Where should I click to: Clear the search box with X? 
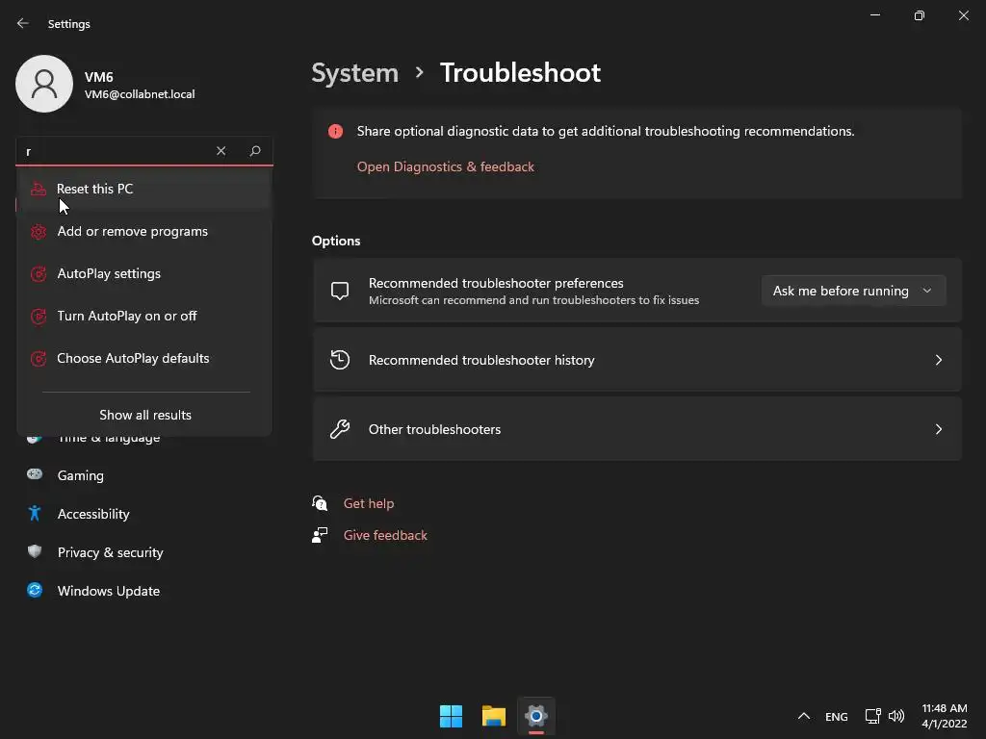(x=221, y=151)
